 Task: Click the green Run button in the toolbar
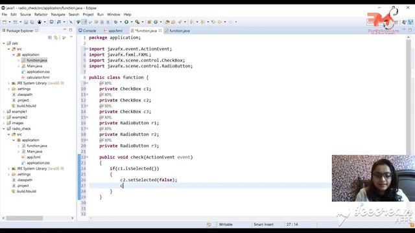pos(126,22)
